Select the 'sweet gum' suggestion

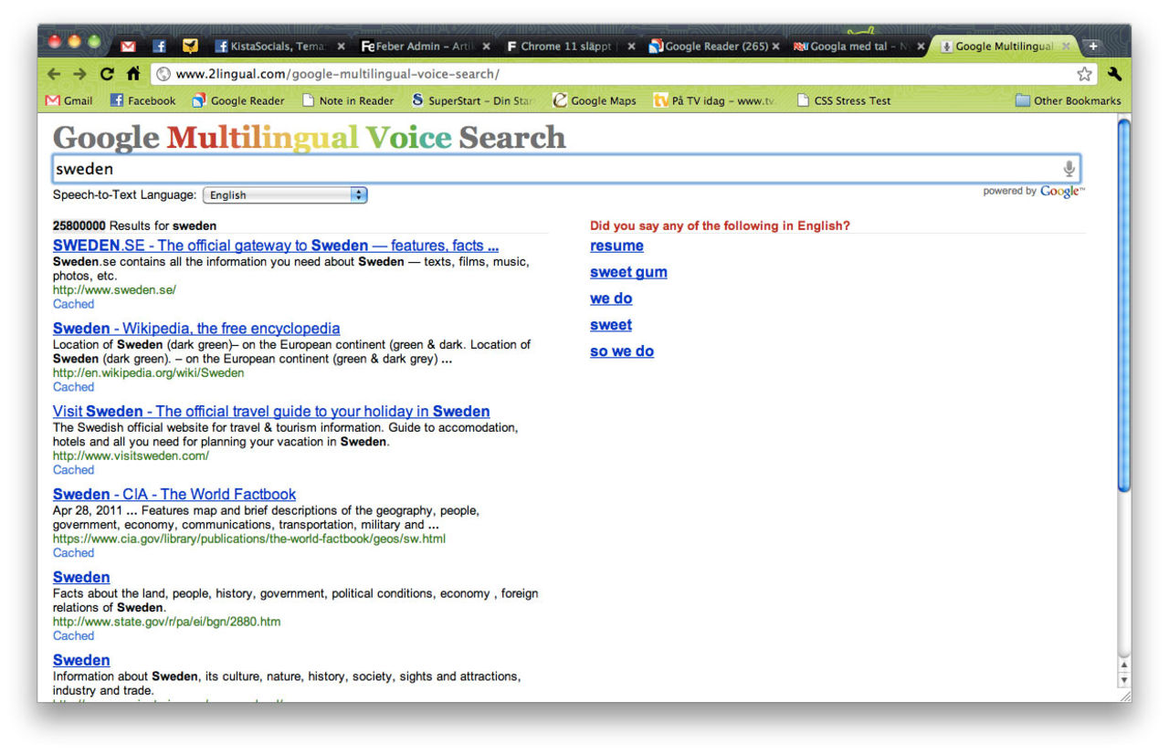628,272
